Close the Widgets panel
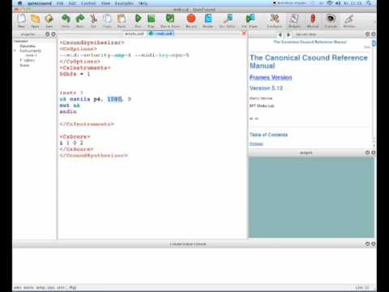 tap(374, 152)
